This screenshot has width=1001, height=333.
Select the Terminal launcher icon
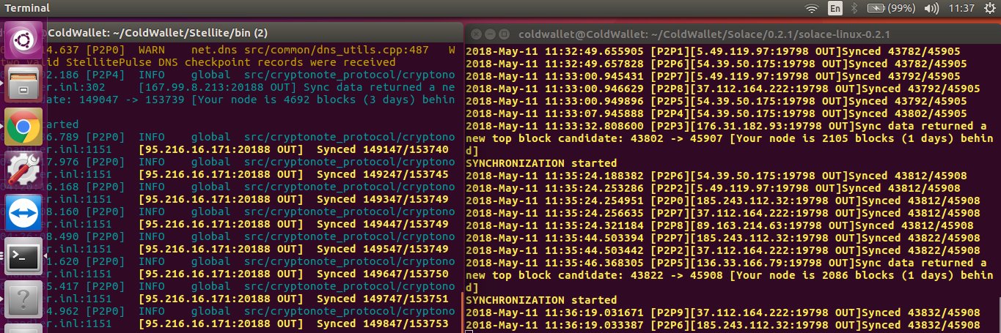[23, 256]
